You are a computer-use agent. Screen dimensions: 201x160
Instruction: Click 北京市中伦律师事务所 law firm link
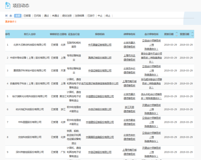pyautogui.click(x=130, y=71)
